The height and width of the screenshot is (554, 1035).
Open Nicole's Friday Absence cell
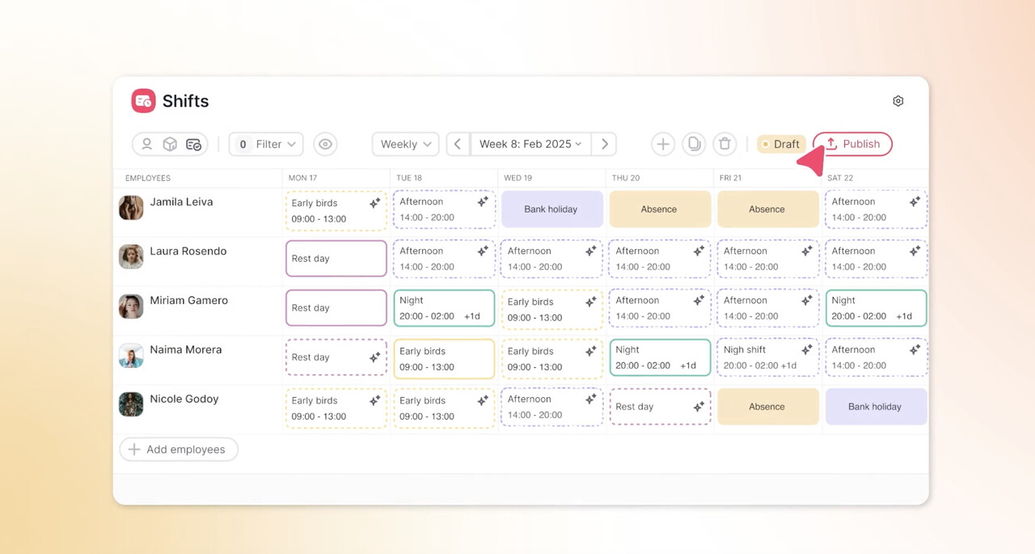tap(768, 407)
